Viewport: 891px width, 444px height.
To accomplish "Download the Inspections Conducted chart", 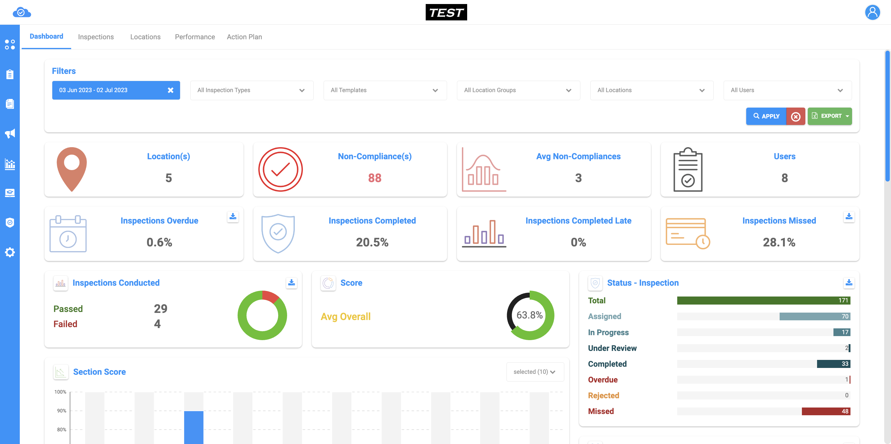I will pyautogui.click(x=291, y=283).
